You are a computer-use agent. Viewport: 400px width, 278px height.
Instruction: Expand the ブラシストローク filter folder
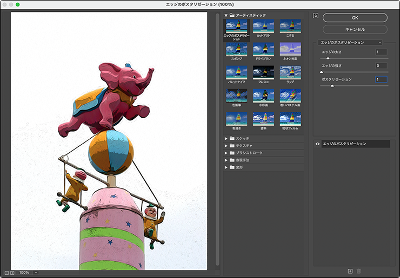click(x=226, y=153)
